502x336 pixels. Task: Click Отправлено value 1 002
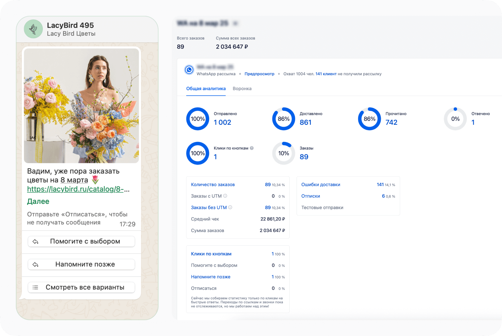(x=222, y=122)
